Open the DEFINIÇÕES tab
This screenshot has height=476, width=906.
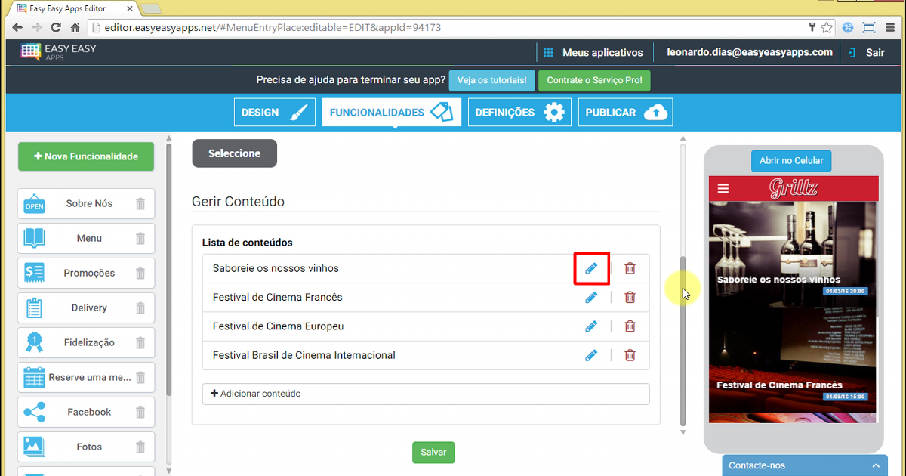pyautogui.click(x=519, y=113)
